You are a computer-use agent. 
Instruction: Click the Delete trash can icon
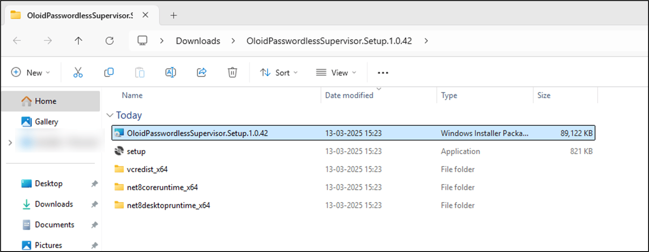click(232, 72)
